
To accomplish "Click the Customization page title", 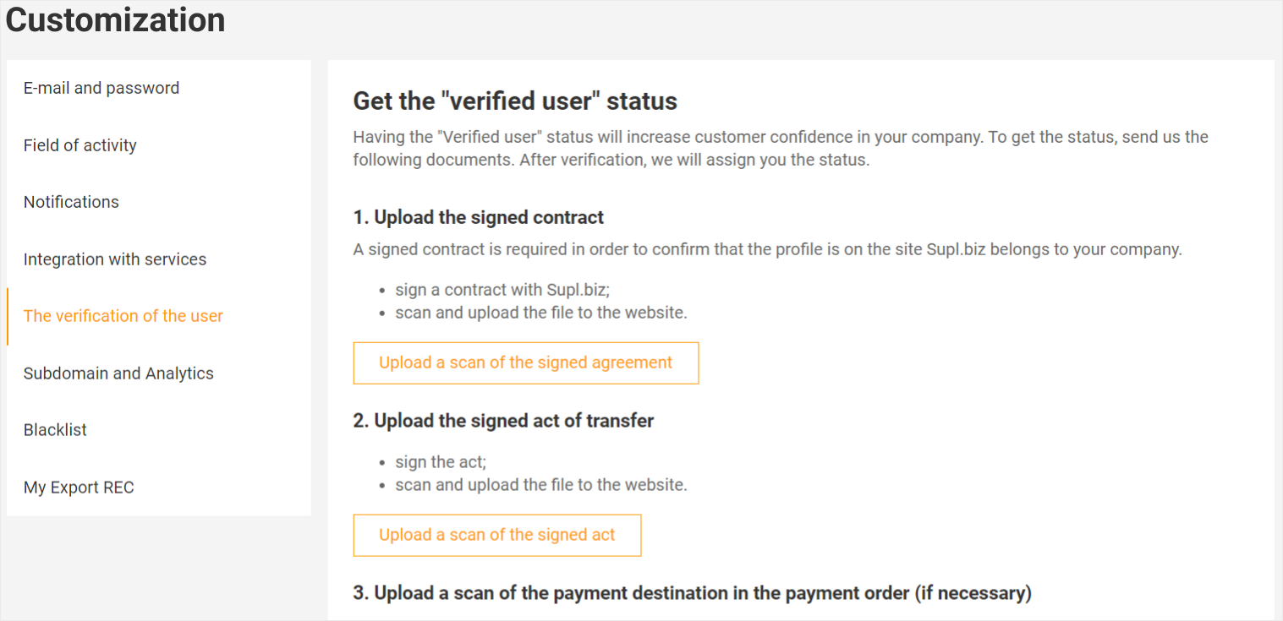I will tap(116, 20).
